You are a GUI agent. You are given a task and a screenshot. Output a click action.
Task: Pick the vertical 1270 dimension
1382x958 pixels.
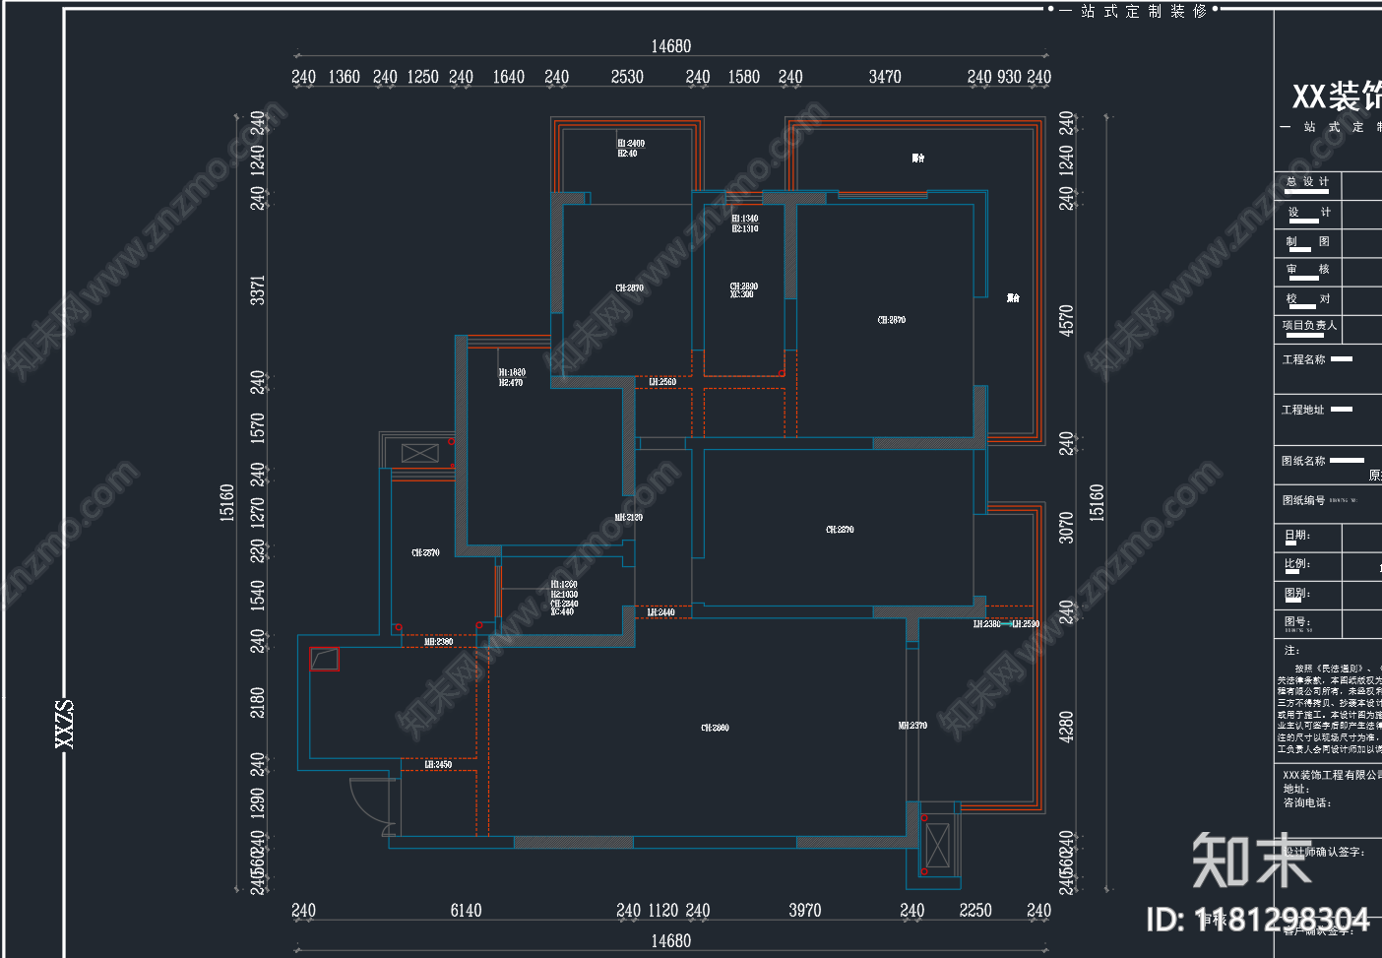[x=258, y=513]
